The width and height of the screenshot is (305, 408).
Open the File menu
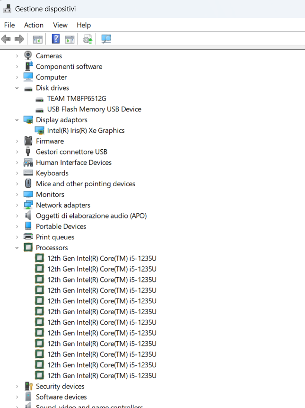(9, 25)
